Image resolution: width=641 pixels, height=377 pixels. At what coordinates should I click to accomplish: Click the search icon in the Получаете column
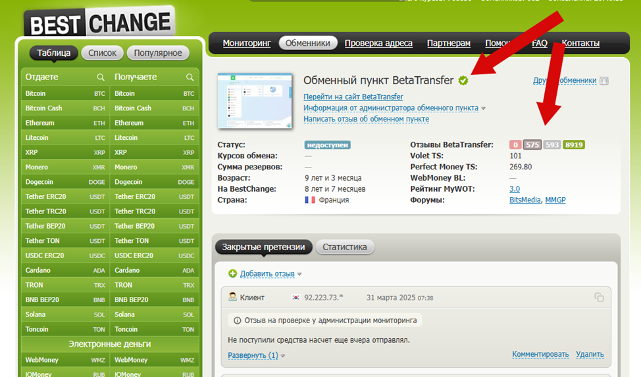point(190,77)
